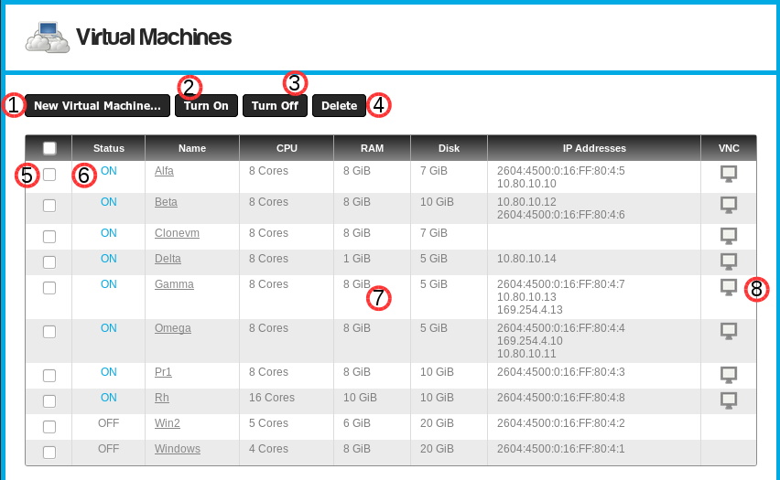780x480 pixels.
Task: Click the 16 Cores CPU value
Action: tap(272, 398)
